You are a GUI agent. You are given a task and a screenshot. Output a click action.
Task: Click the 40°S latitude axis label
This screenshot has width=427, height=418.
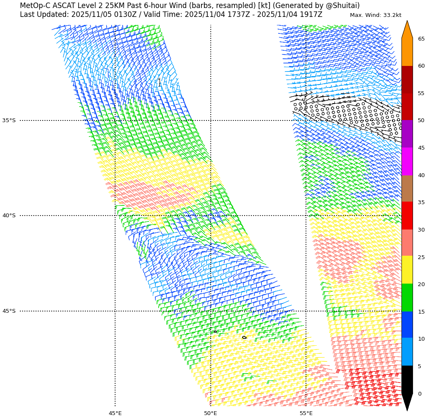(x=9, y=216)
